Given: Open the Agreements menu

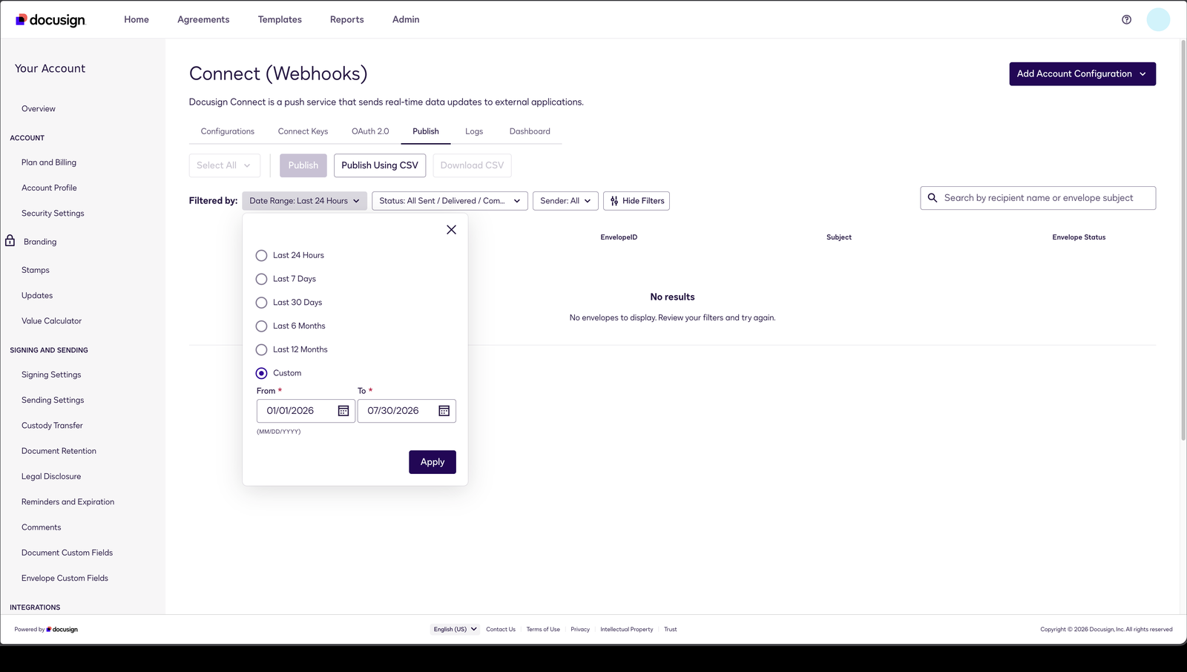Looking at the screenshot, I should [x=203, y=20].
